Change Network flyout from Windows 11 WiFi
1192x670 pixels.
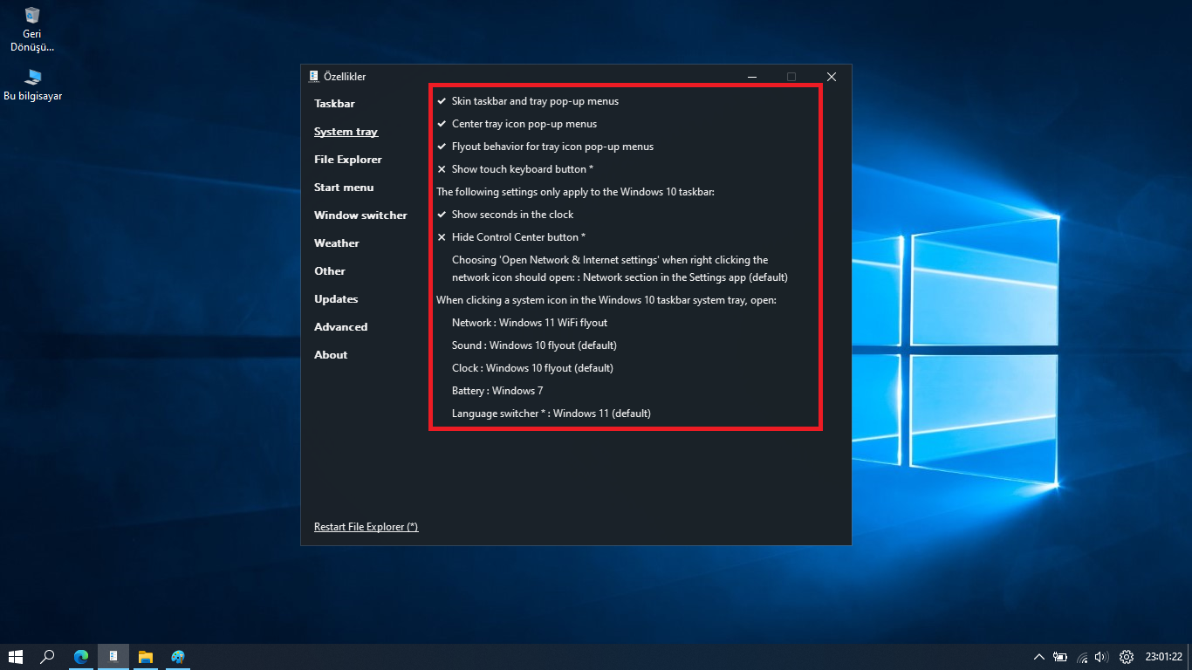click(530, 323)
